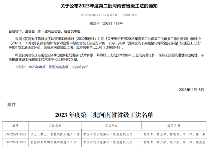Click the view count 浏览量:4430
The image size is (210, 149).
tap(130, 15)
